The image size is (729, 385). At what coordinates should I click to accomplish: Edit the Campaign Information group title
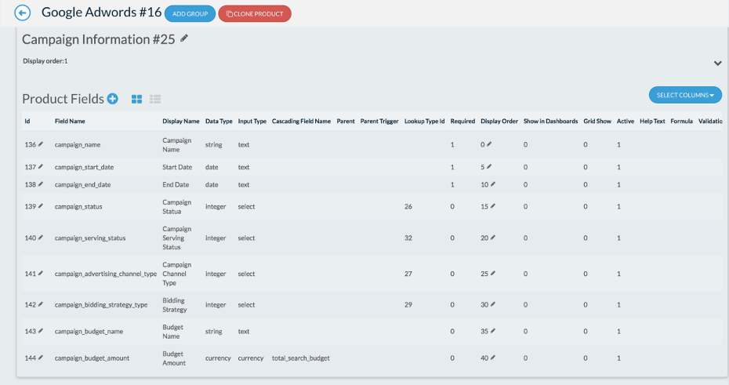pyautogui.click(x=184, y=38)
